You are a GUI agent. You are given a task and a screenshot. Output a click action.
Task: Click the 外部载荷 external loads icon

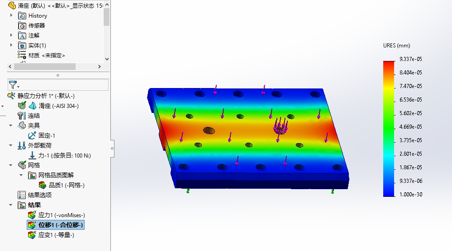(x=22, y=145)
